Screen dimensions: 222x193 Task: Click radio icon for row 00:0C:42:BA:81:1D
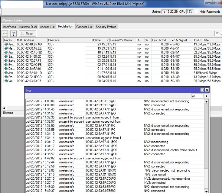[x=6, y=73]
